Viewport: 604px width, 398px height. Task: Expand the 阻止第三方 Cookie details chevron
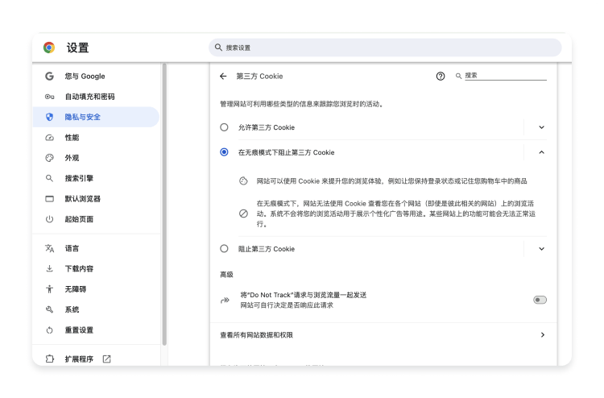[541, 249]
